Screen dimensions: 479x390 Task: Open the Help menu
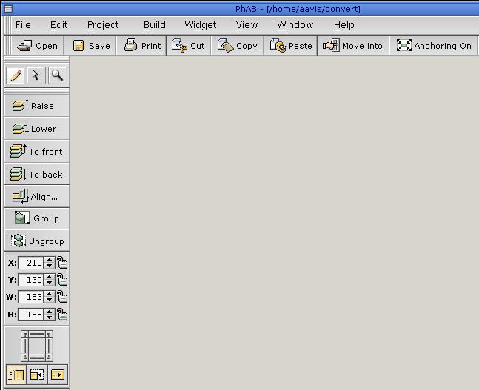pyautogui.click(x=344, y=24)
